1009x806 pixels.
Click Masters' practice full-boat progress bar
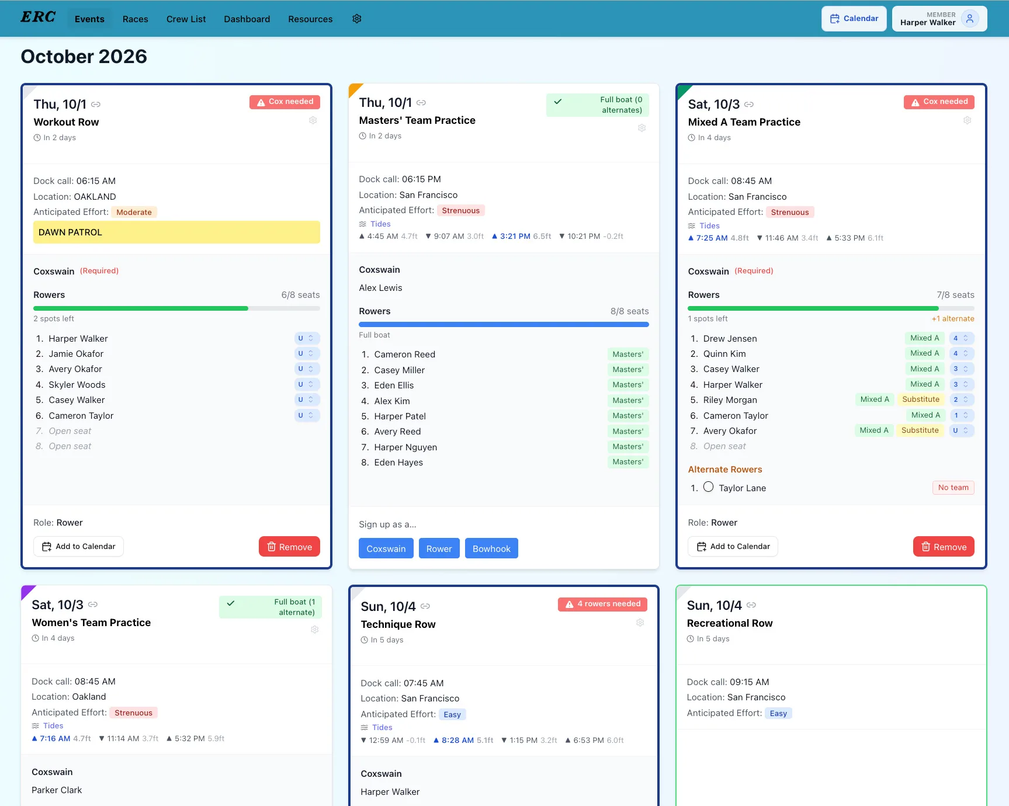point(504,325)
